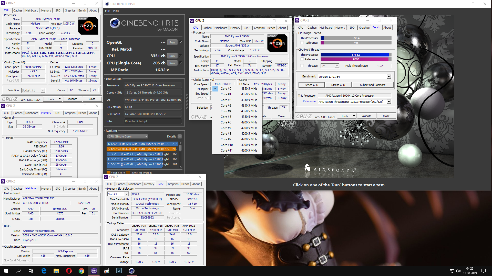Open Windows search from the taskbar

18,271
